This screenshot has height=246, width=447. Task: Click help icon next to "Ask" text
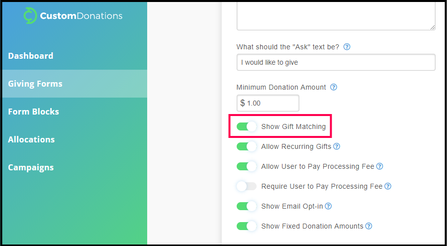click(347, 47)
